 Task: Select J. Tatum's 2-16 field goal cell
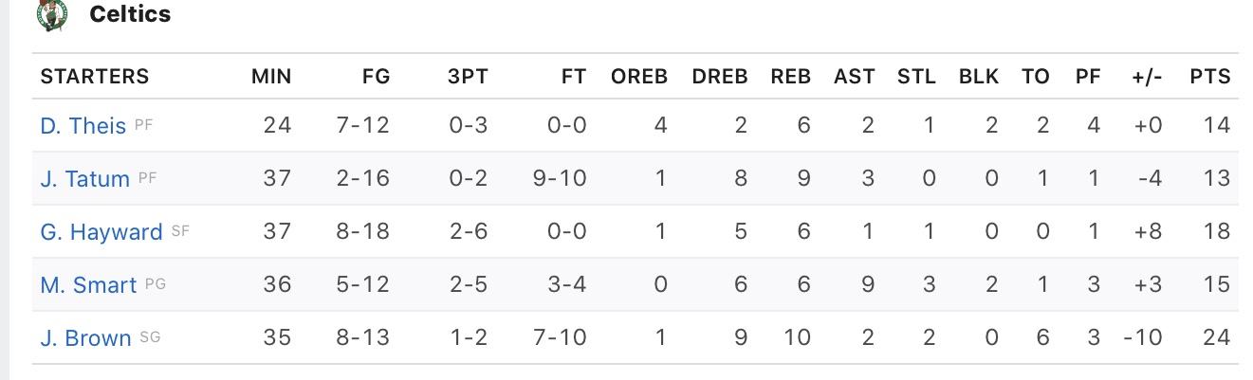[363, 178]
